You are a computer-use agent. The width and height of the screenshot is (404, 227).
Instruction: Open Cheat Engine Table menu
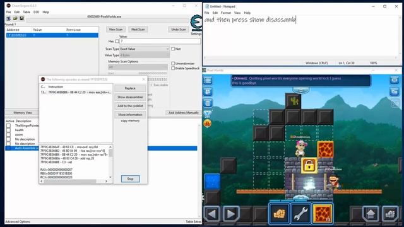pos(27,12)
